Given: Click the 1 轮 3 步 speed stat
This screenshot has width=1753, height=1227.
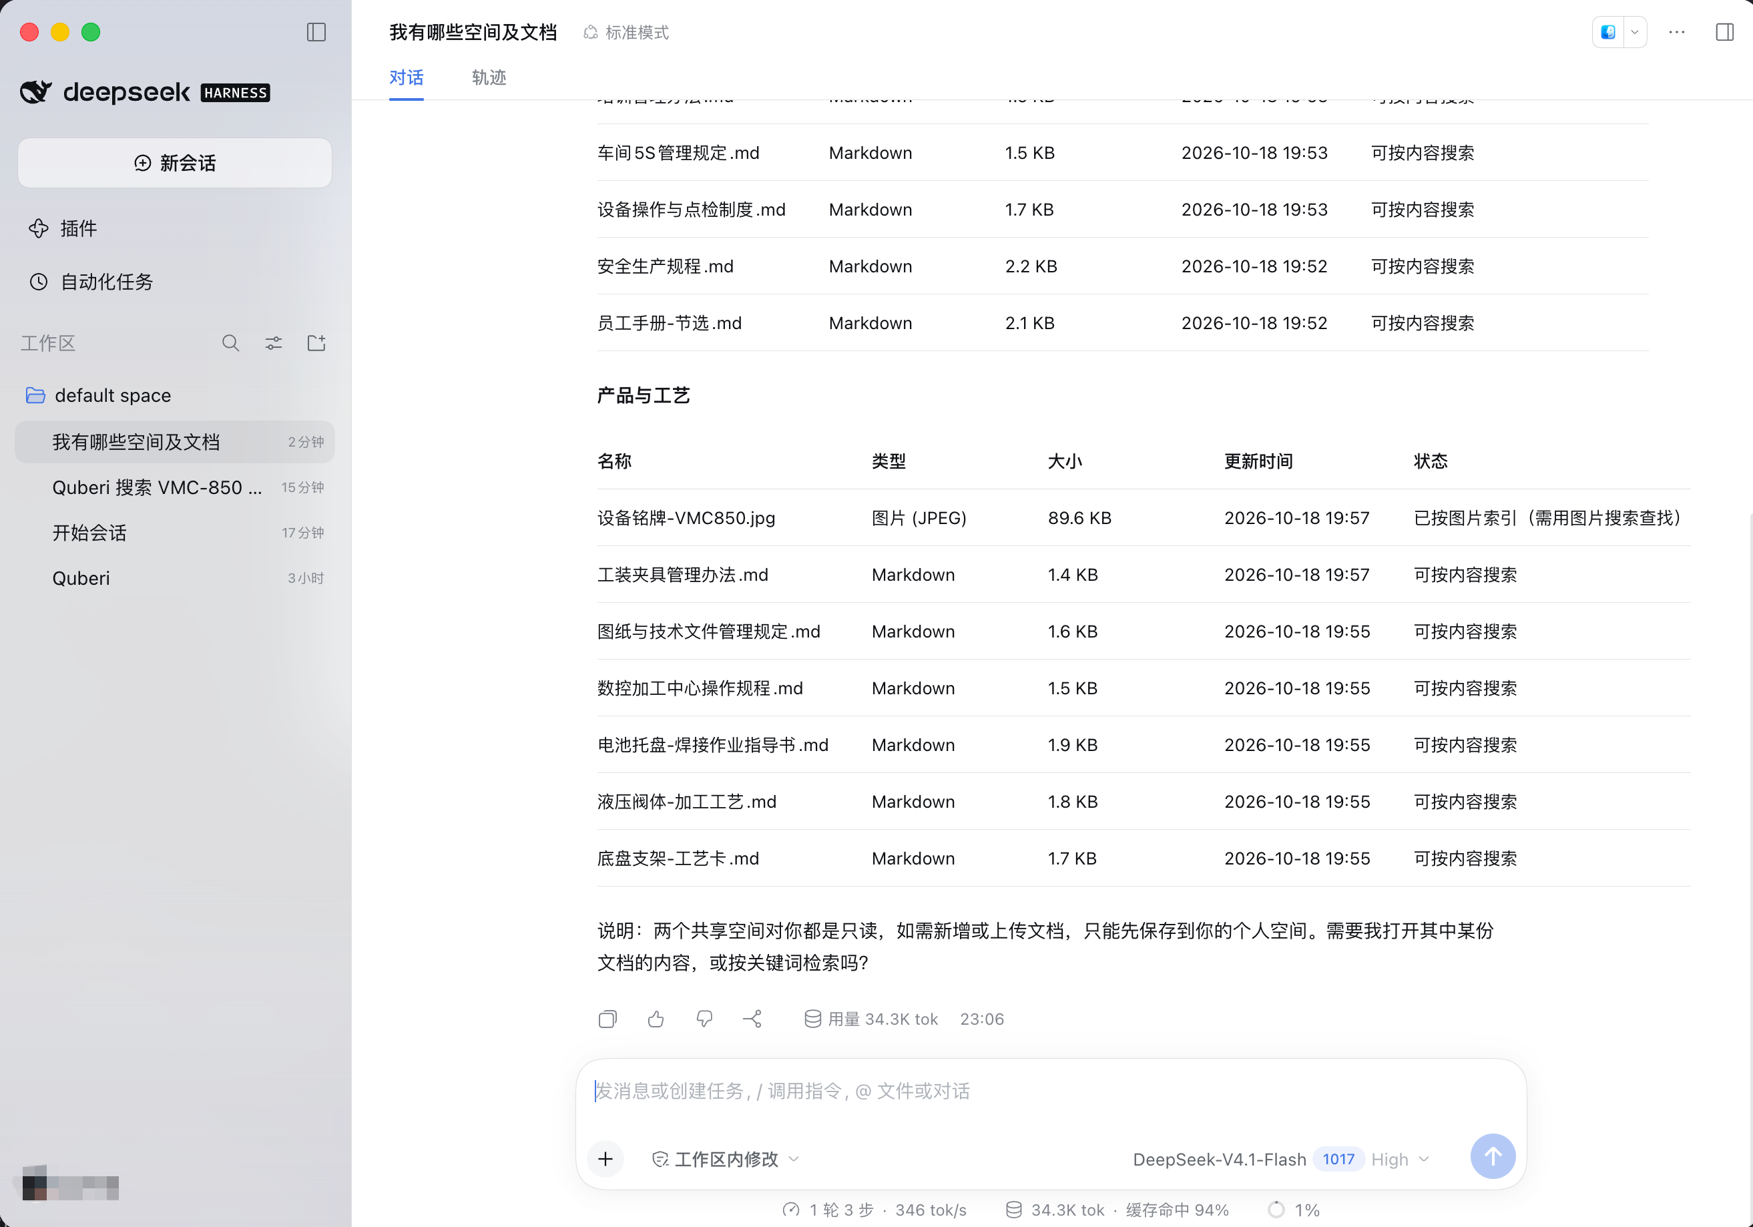Looking at the screenshot, I should click(875, 1210).
